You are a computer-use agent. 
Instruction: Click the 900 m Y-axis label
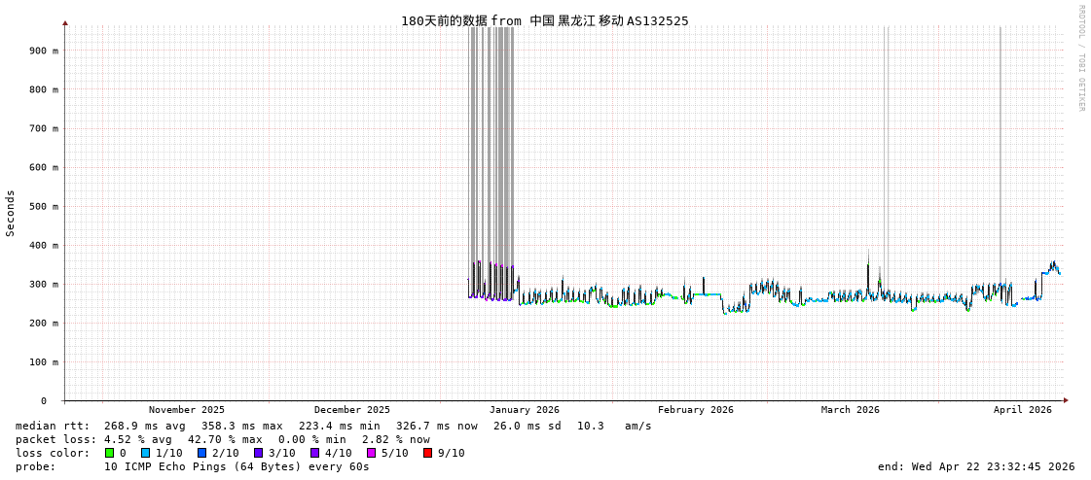click(x=43, y=51)
